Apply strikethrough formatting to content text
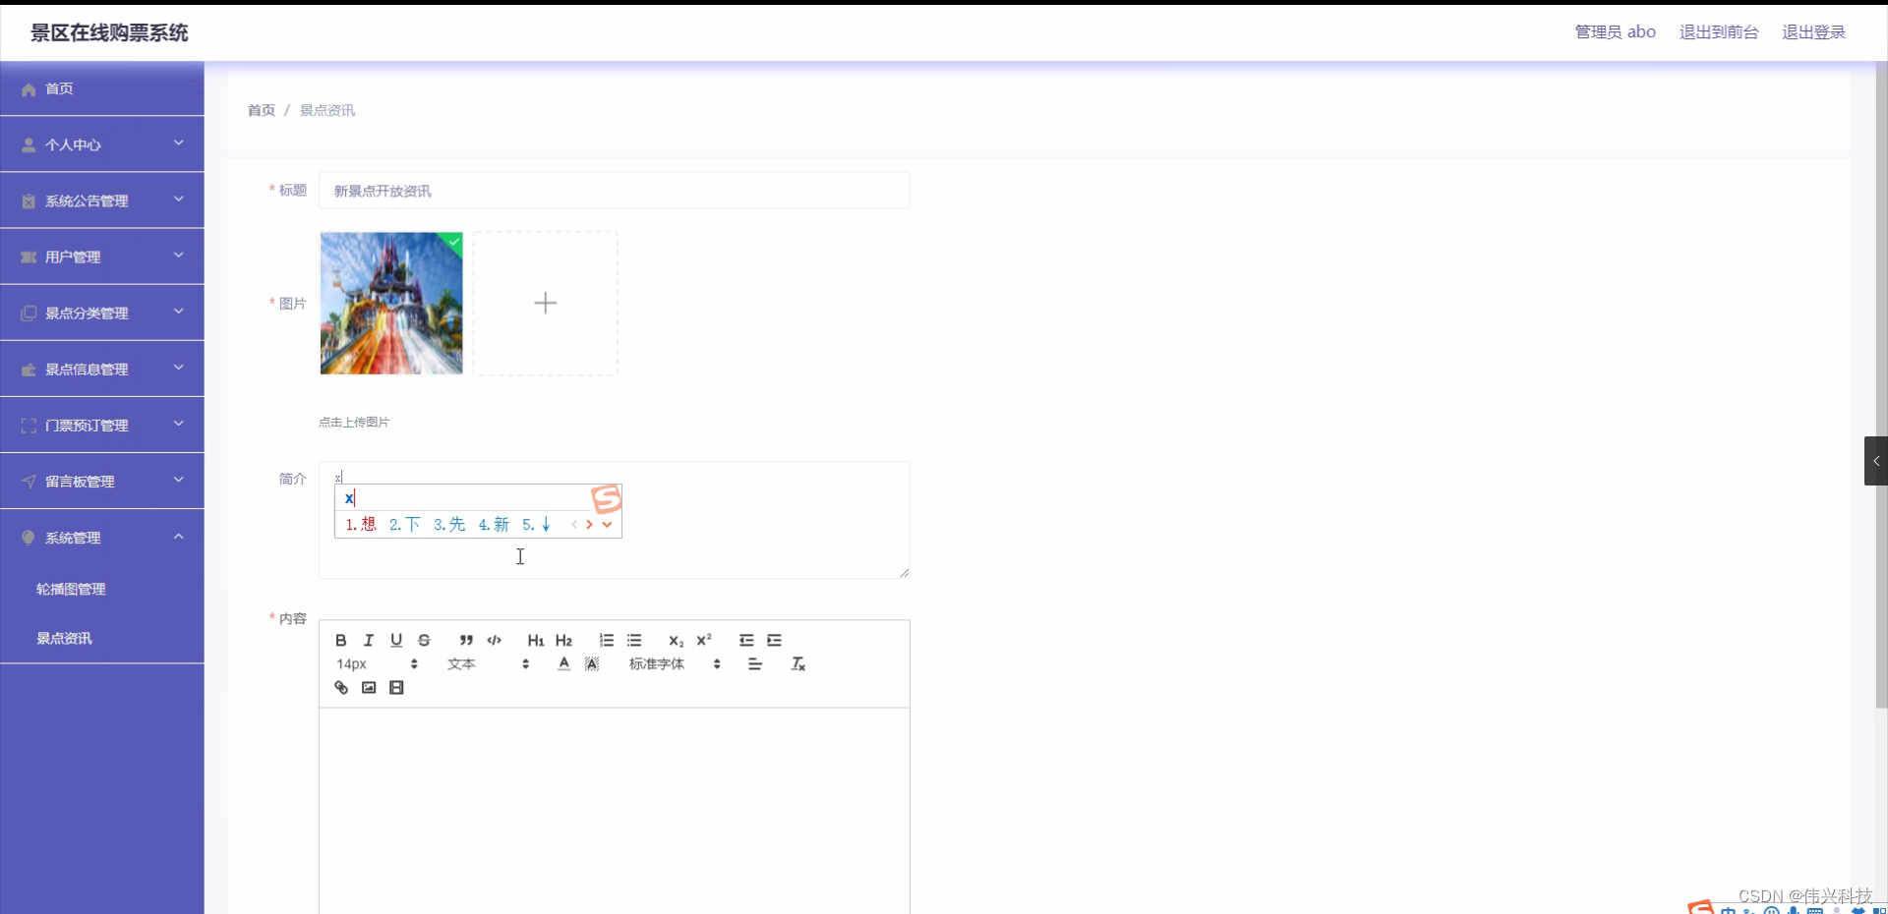 click(424, 640)
